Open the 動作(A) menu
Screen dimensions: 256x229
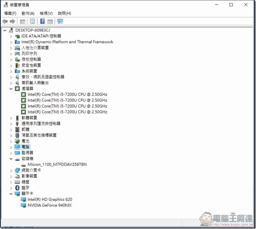click(28, 13)
